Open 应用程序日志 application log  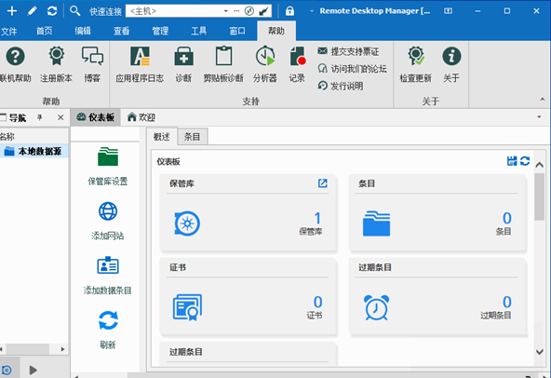click(x=140, y=64)
